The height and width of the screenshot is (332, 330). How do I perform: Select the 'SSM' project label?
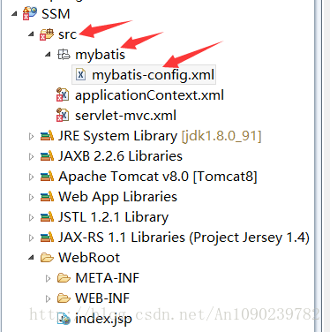(x=56, y=14)
